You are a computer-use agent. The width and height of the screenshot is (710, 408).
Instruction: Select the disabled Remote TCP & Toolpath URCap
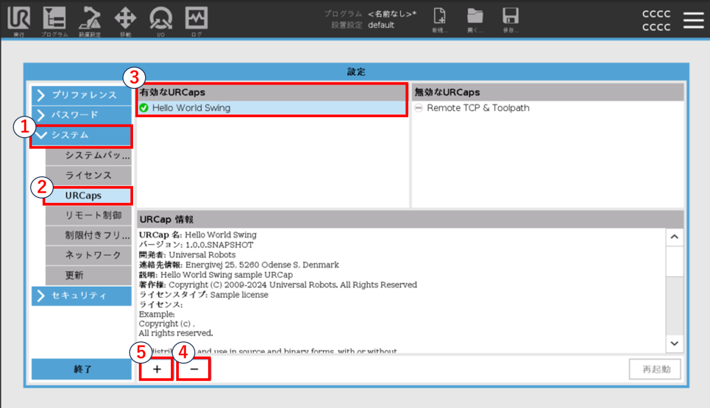(x=478, y=108)
